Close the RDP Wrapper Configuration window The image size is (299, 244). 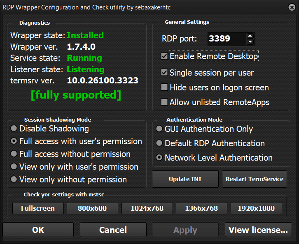292,7
